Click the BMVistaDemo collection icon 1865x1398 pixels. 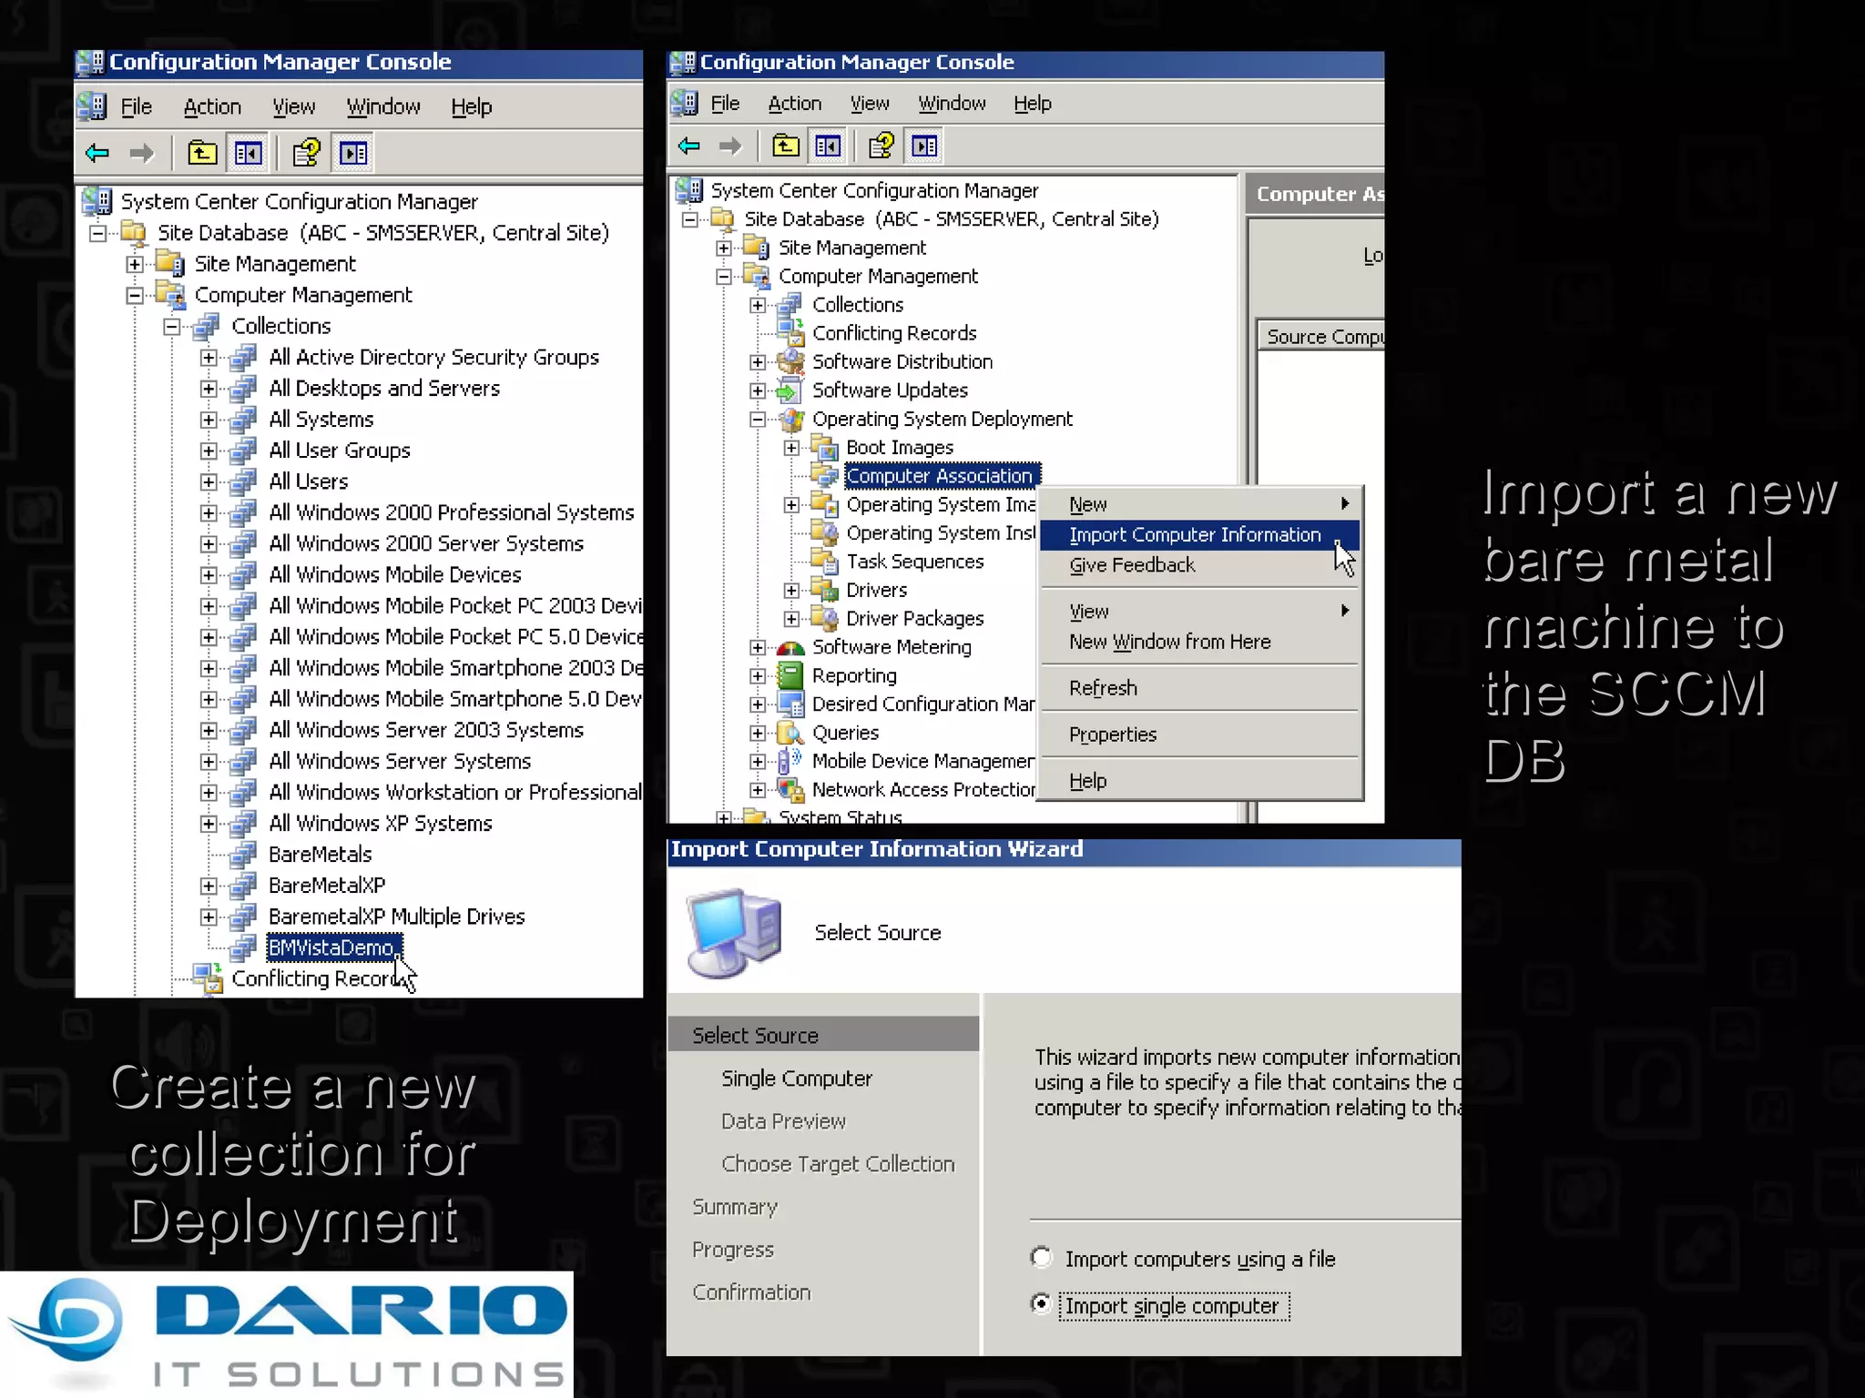[x=242, y=947]
